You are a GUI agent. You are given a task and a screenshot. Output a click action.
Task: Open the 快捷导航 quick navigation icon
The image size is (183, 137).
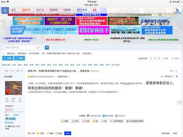point(177,11)
